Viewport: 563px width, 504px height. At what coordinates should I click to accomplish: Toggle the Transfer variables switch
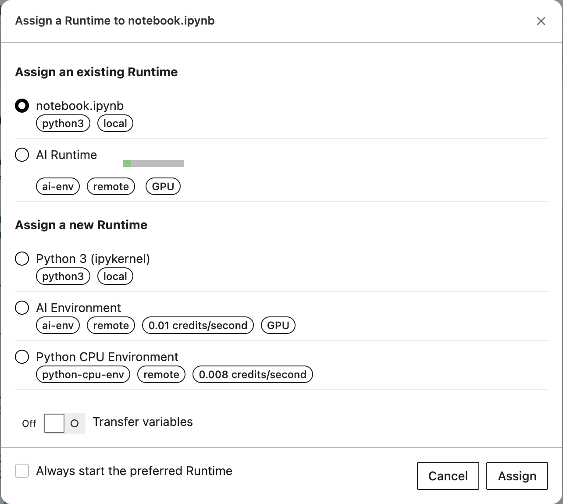pos(64,423)
